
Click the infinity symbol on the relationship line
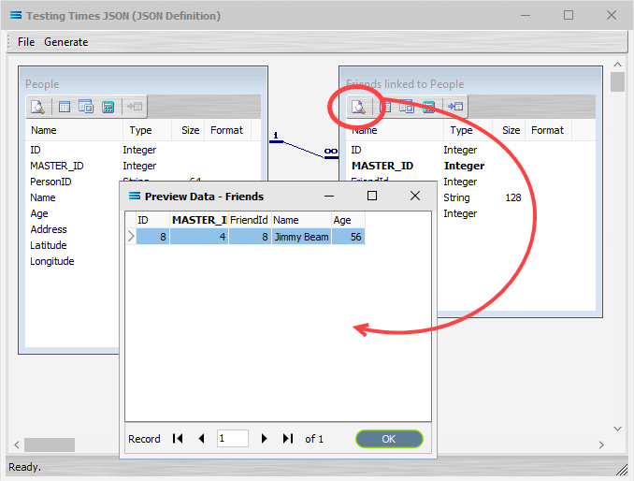[x=331, y=152]
